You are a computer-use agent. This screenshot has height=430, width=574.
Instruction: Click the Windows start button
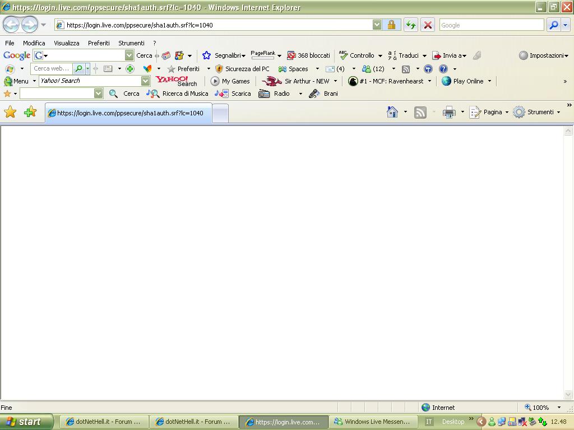click(26, 422)
